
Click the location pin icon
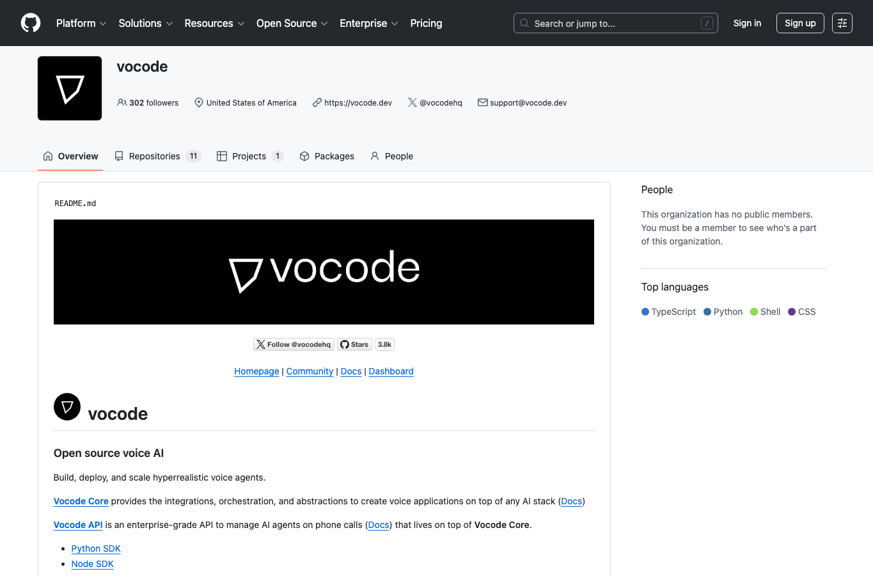coord(199,102)
